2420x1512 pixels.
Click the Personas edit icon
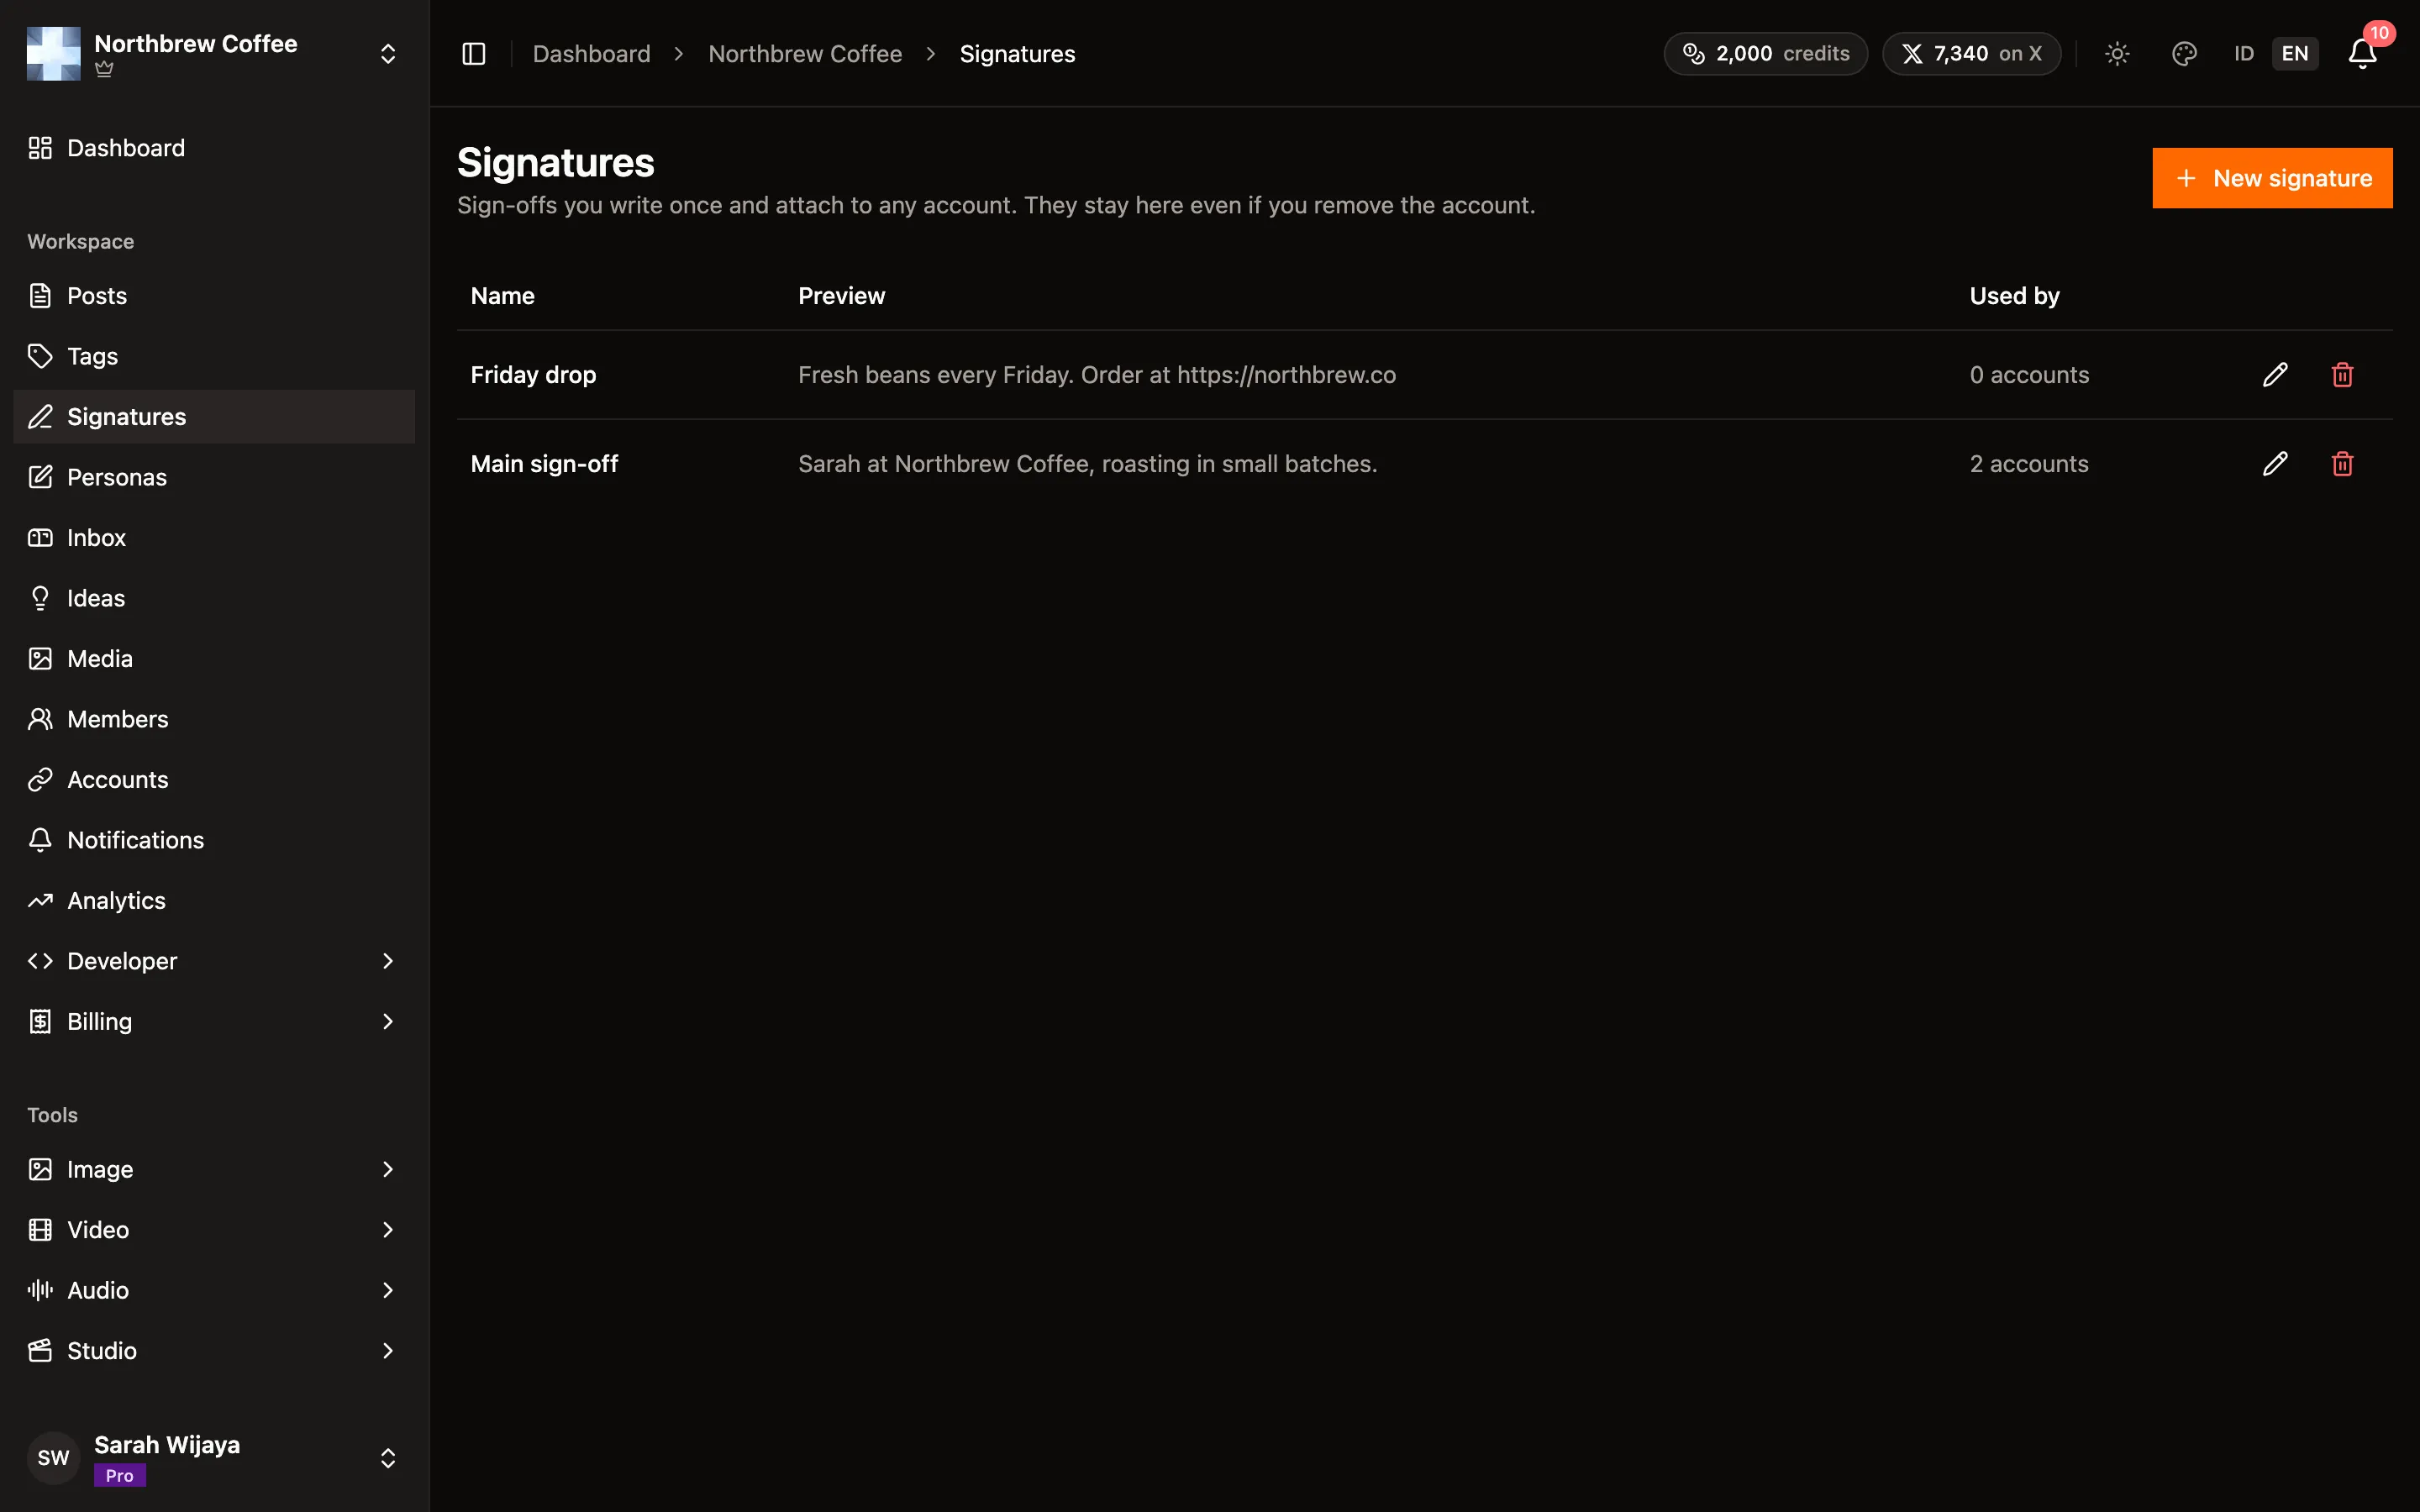coord(40,477)
